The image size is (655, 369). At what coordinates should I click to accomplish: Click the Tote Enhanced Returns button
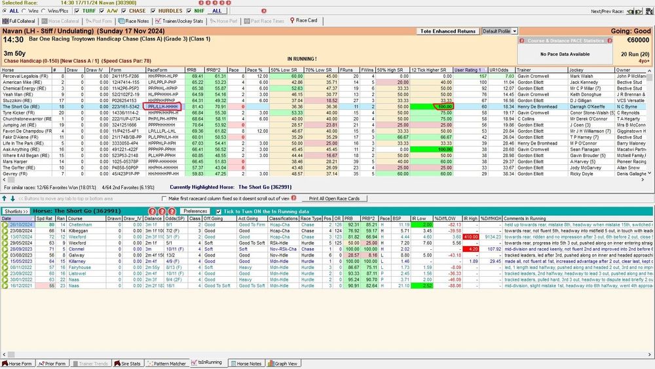pyautogui.click(x=447, y=31)
